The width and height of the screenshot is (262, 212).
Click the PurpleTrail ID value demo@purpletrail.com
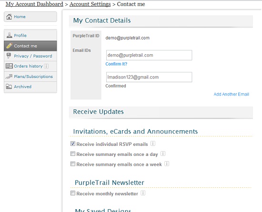tap(128, 38)
